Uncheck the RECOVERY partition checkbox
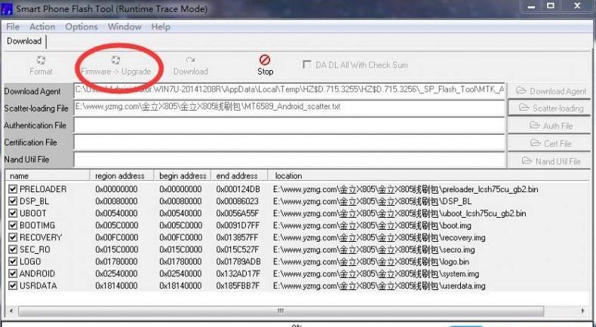Screen dimensions: 596x327 13,237
